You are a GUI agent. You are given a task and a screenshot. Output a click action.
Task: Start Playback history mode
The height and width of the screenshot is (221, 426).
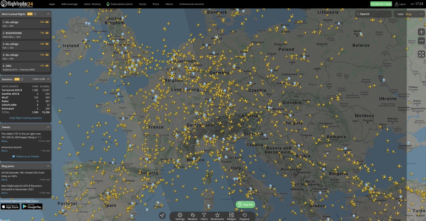[x=244, y=216]
